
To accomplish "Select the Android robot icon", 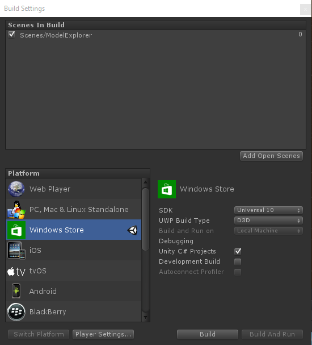I will [16, 291].
